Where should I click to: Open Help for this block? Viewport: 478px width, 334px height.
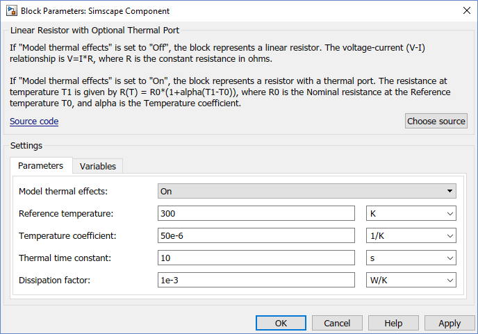tap(393, 323)
